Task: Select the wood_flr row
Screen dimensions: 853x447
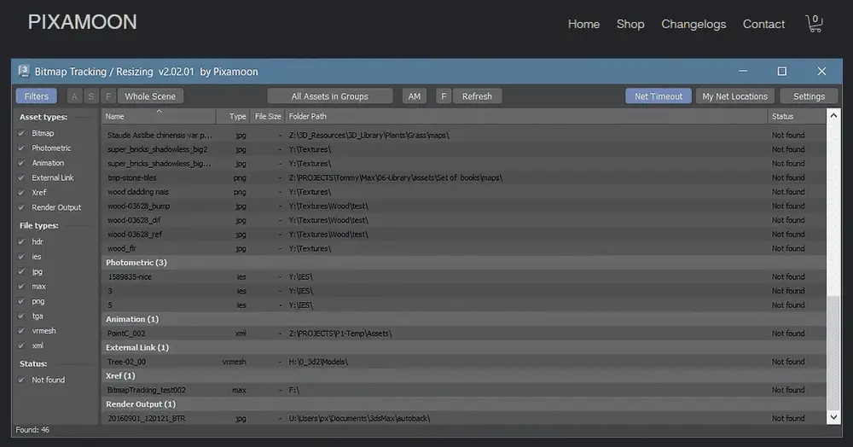Action: [463, 248]
